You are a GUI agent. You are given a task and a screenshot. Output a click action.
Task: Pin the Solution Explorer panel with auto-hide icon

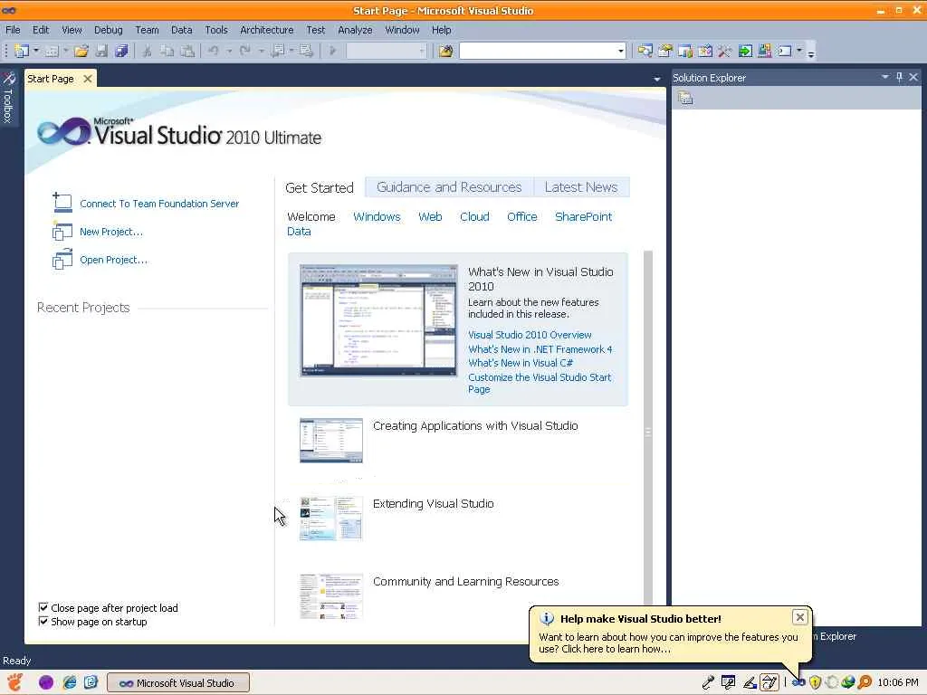pyautogui.click(x=899, y=78)
